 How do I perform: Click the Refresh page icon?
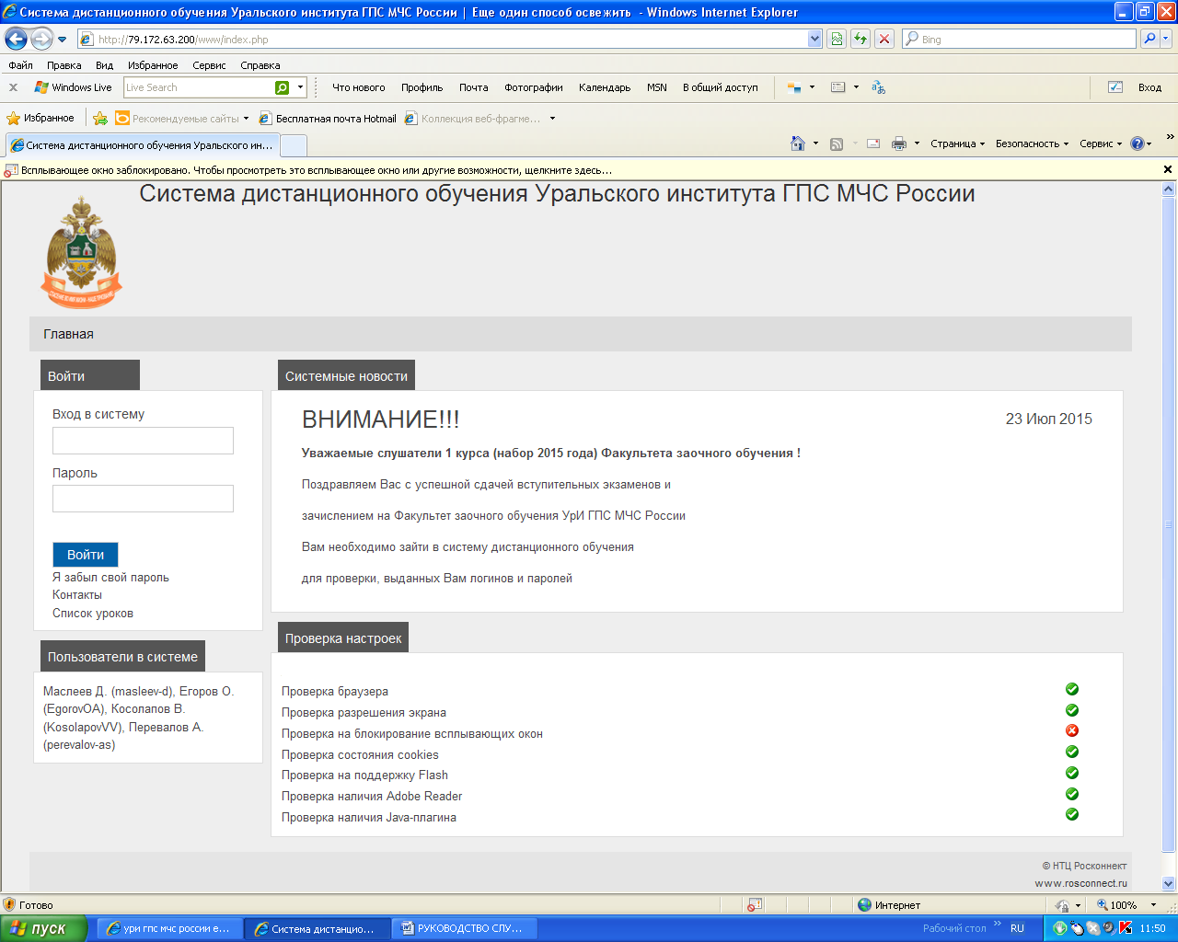[860, 39]
